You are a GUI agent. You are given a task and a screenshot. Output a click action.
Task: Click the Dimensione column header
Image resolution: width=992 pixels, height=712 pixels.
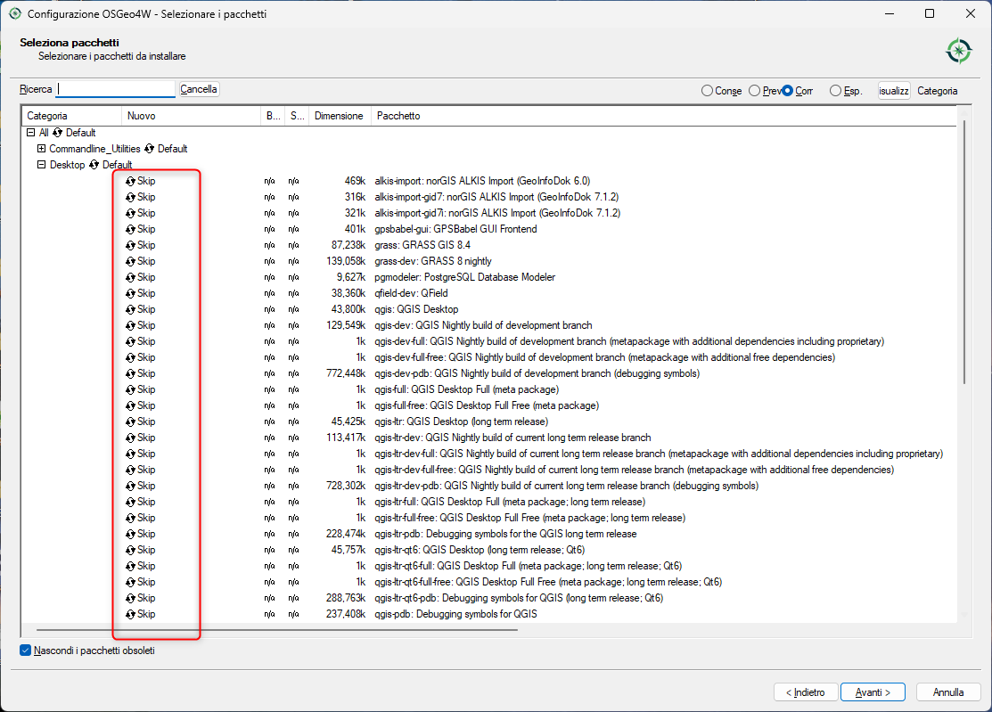pos(340,116)
